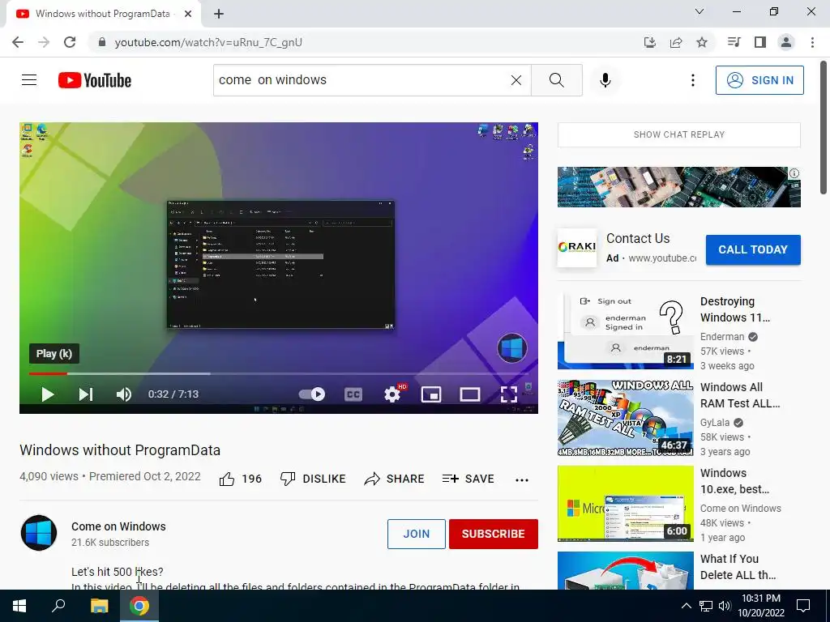Open Chrome three-dot menu
The image size is (830, 622).
(x=812, y=42)
